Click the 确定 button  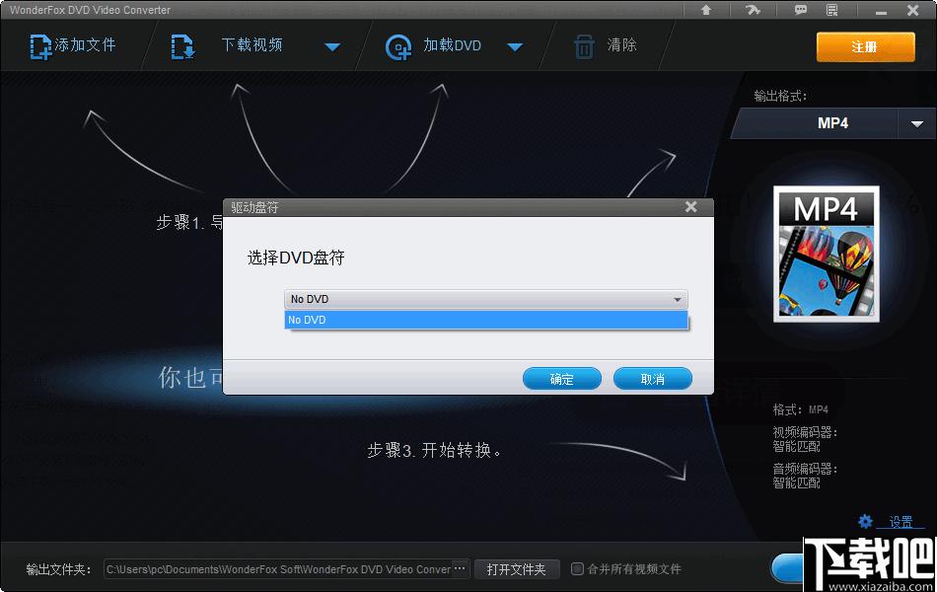click(x=562, y=379)
